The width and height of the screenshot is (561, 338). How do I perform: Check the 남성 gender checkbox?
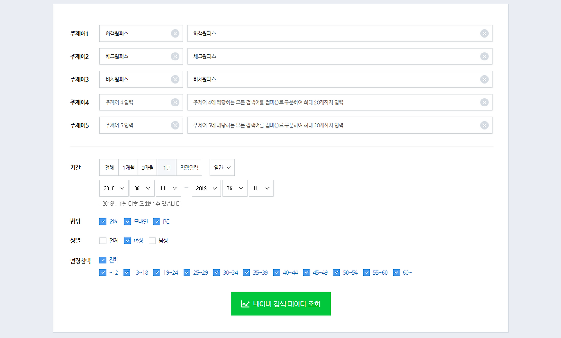click(x=152, y=241)
